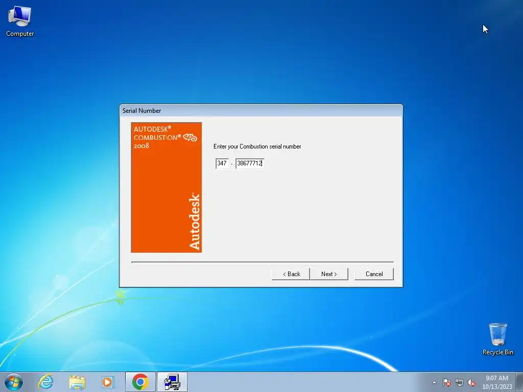Open the clock showing 9:07 AM
The height and width of the screenshot is (392, 523).
tap(497, 382)
